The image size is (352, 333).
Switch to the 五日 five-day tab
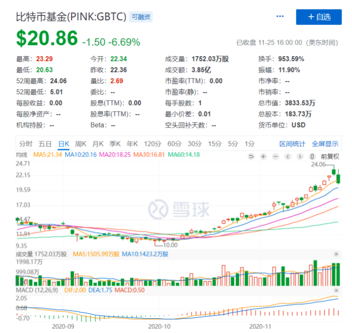coord(45,144)
